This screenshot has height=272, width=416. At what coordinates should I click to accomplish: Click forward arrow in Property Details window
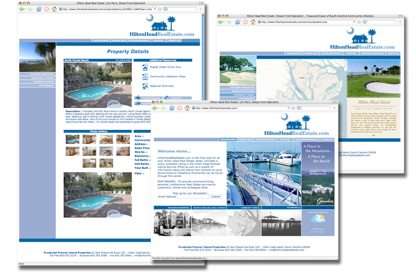[x=30, y=9]
